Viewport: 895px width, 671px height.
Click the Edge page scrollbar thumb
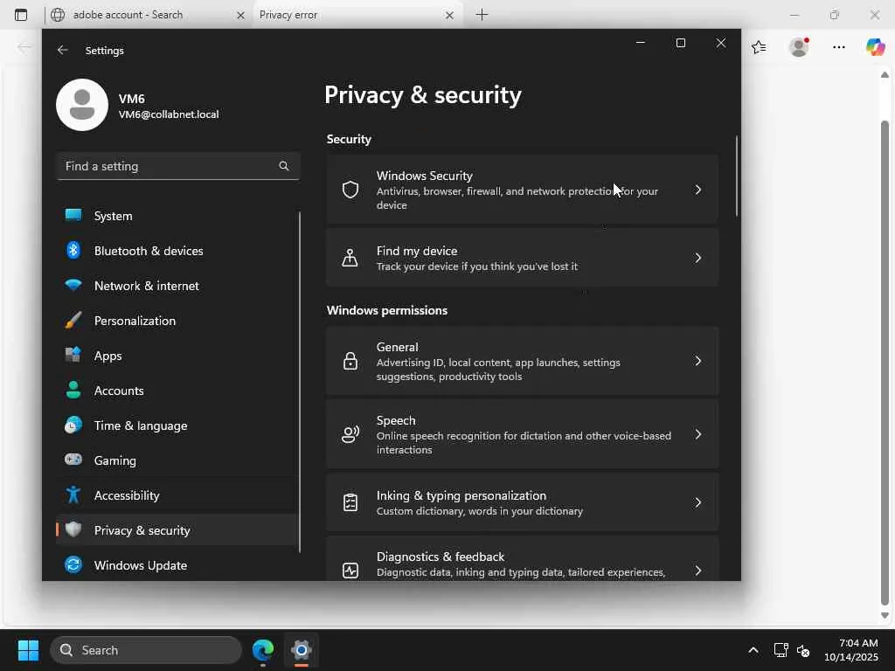[x=885, y=363]
